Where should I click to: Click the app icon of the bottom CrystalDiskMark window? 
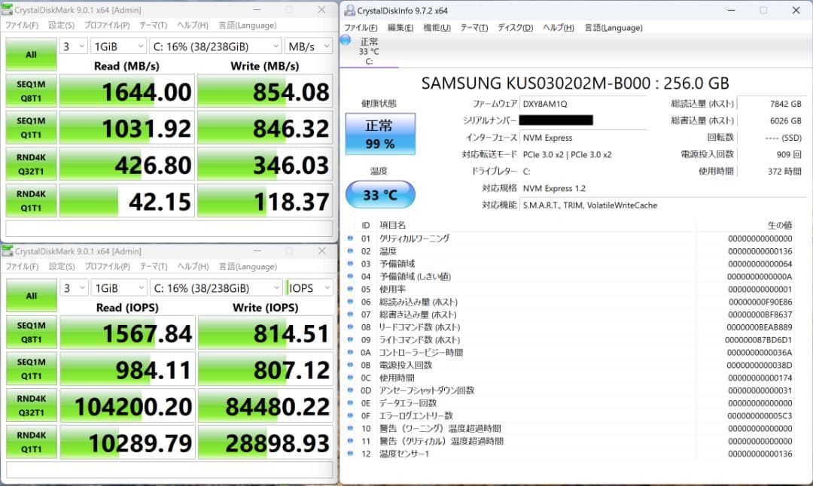10,251
